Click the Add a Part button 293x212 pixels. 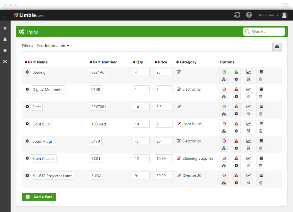coord(39,197)
